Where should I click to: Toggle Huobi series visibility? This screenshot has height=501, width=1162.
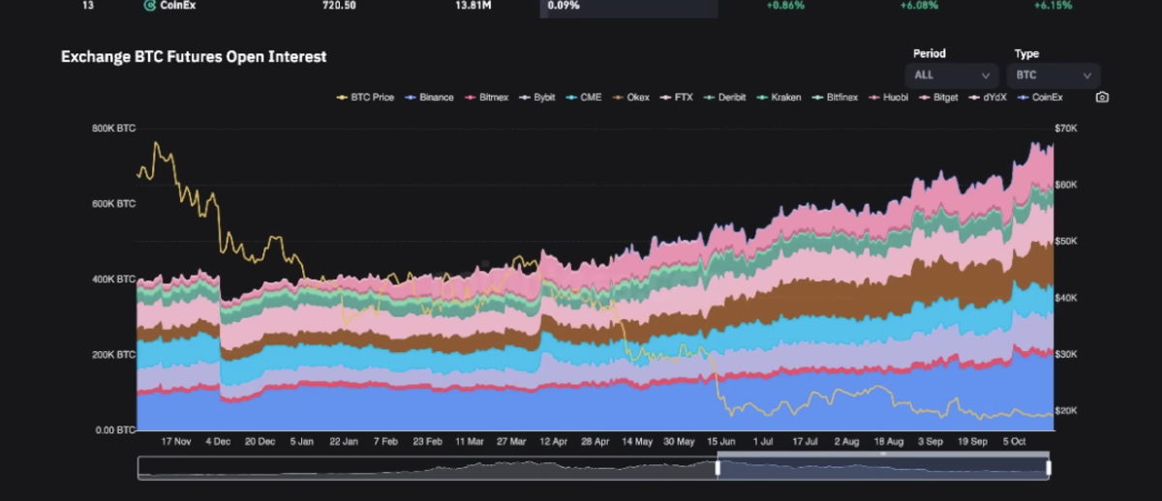[x=889, y=98]
